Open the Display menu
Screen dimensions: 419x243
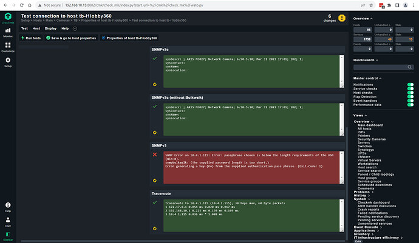[x=50, y=28]
